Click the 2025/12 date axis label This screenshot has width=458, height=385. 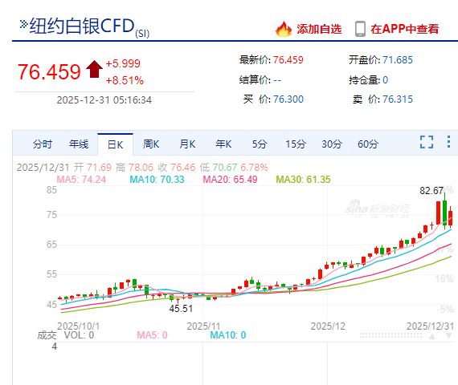tap(328, 326)
